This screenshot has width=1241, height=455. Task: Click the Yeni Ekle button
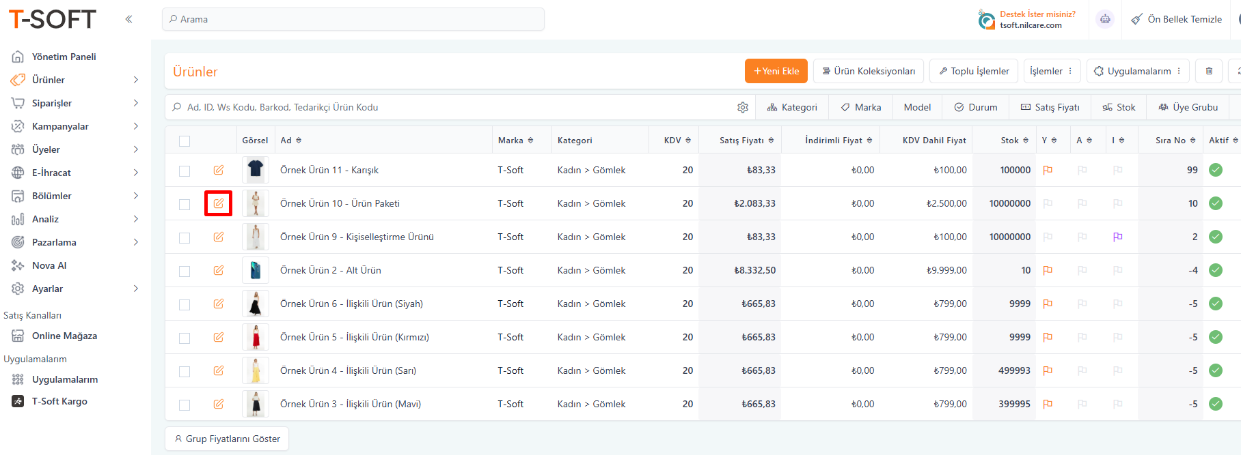tap(776, 71)
